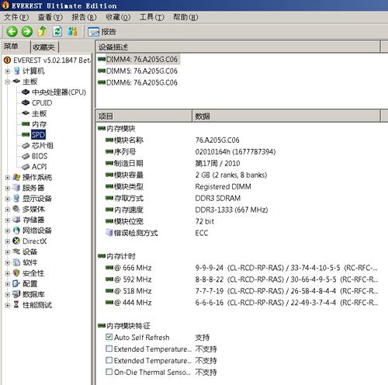Click the 网络设备 globe icon
Image resolution: width=388 pixels, height=385 pixels.
point(16,231)
